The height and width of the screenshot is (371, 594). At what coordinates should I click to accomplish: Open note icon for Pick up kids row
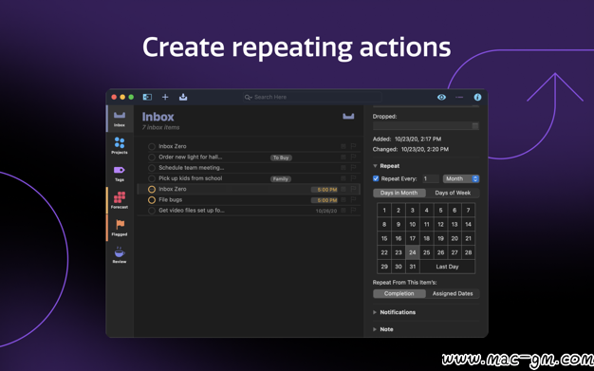[343, 178]
